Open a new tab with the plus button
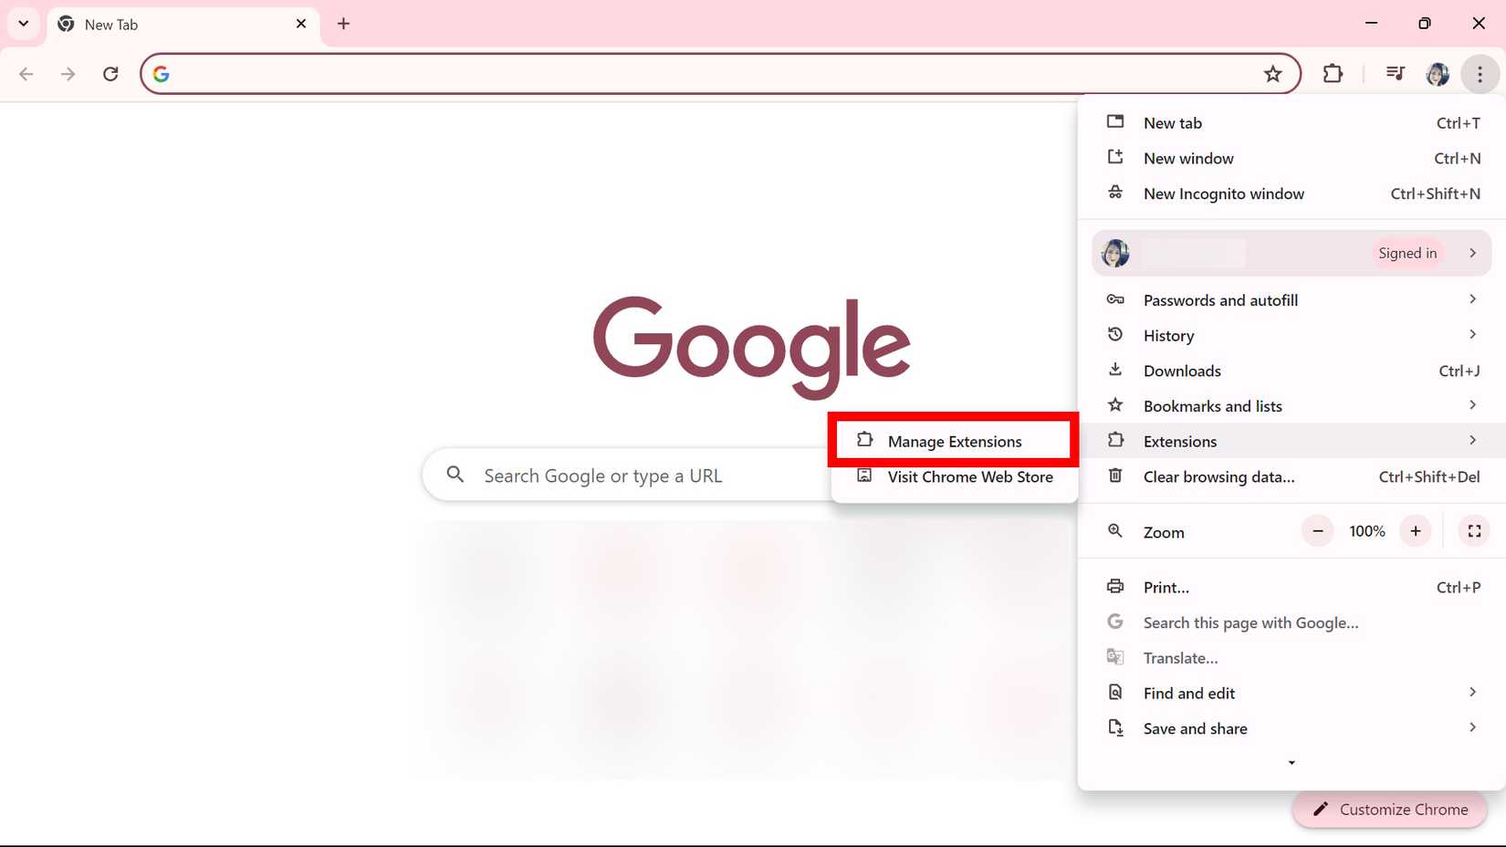 pyautogui.click(x=344, y=24)
